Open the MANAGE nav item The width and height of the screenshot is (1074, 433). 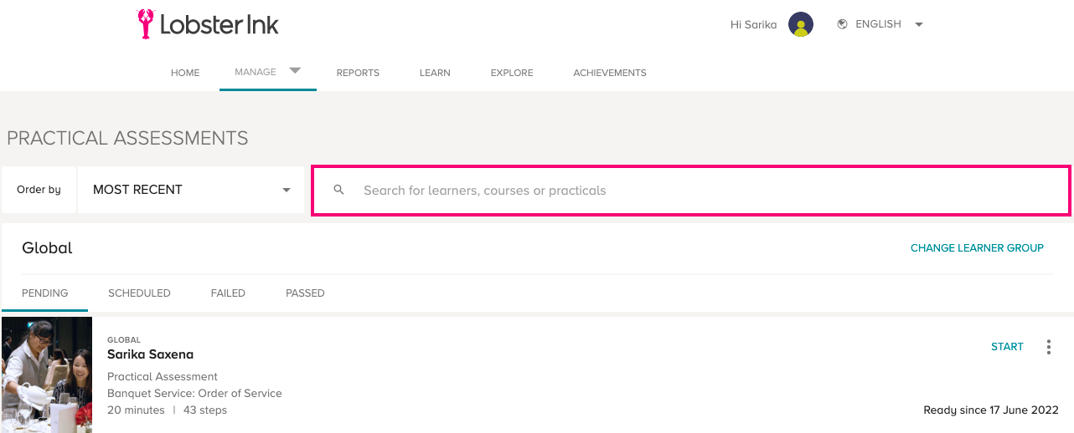pyautogui.click(x=256, y=72)
